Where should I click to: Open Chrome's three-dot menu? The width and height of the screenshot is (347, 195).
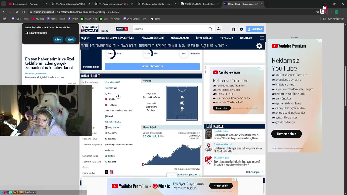point(343,12)
